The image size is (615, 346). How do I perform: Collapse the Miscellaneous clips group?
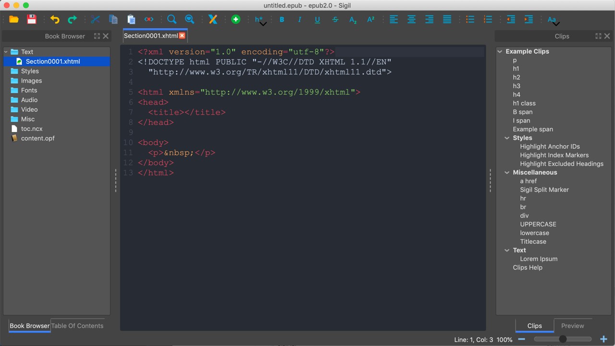(507, 173)
